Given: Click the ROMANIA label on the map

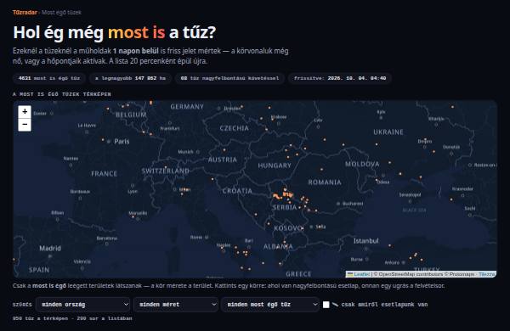Looking at the screenshot, I should 325,182.
